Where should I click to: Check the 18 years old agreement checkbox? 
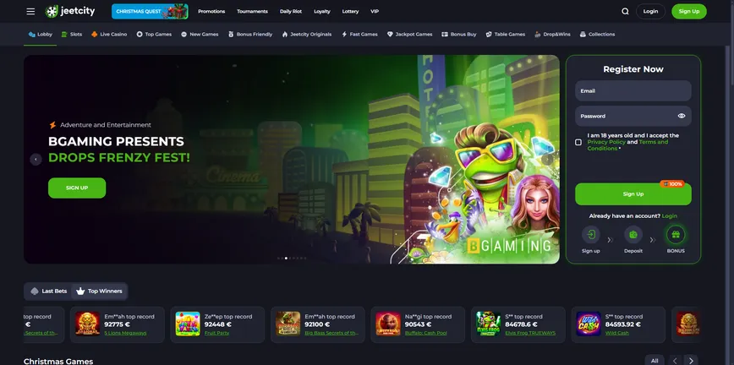[x=578, y=142]
